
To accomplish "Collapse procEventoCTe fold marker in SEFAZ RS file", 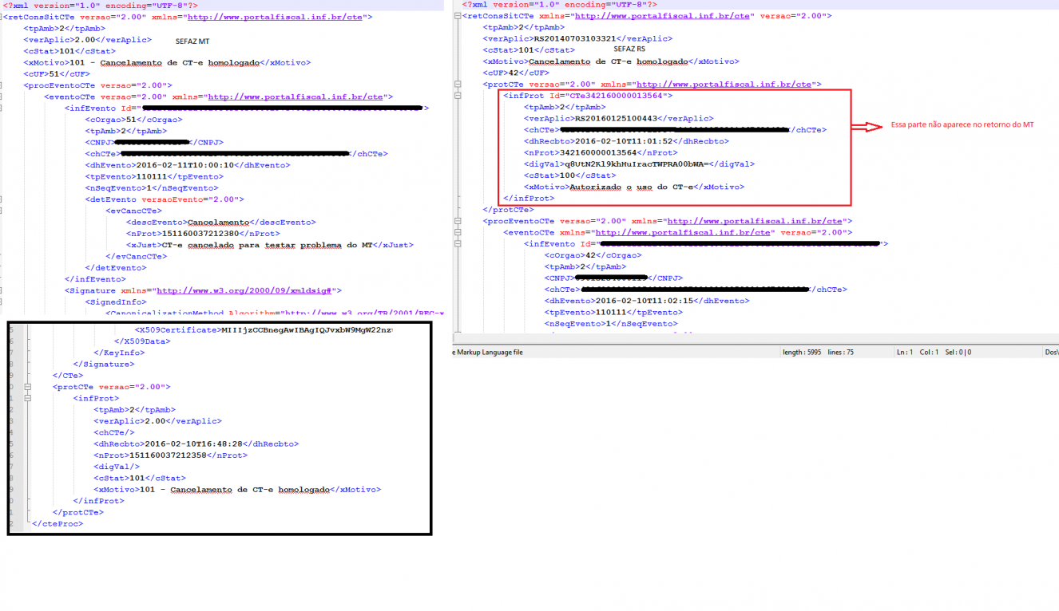I will (x=458, y=221).
